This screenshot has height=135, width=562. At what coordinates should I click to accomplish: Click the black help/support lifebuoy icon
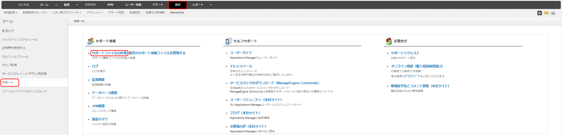(539, 13)
